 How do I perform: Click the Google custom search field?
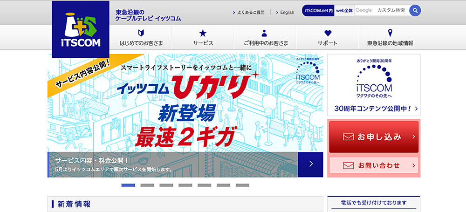pyautogui.click(x=382, y=10)
